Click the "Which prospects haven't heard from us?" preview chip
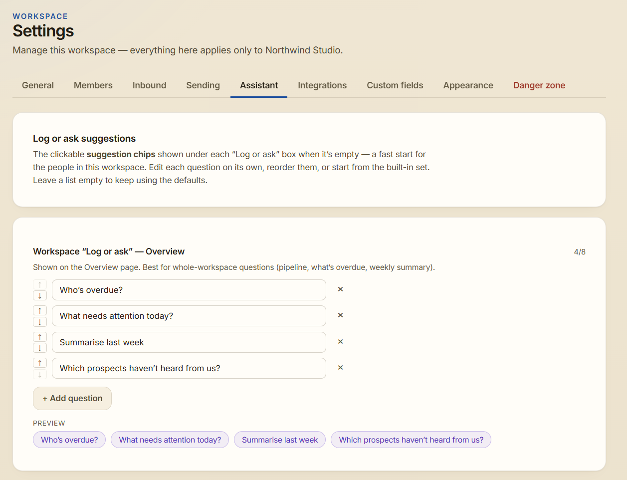 411,440
